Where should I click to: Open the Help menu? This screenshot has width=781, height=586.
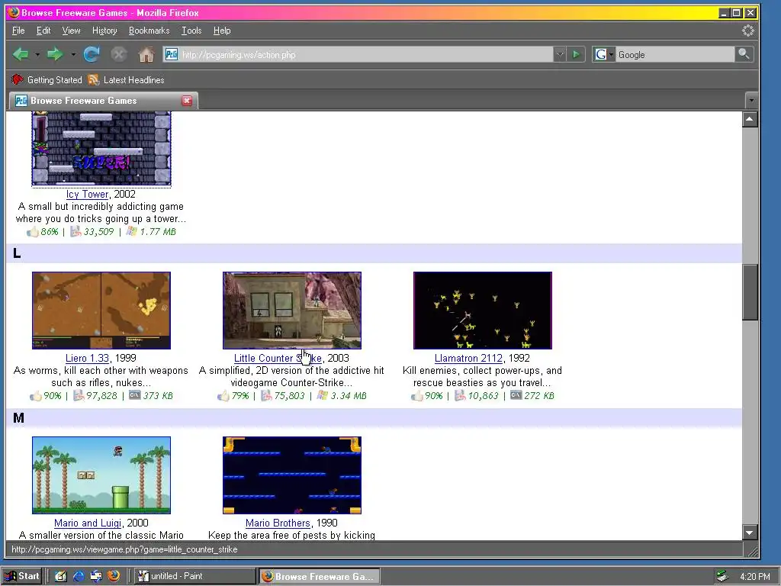point(222,31)
